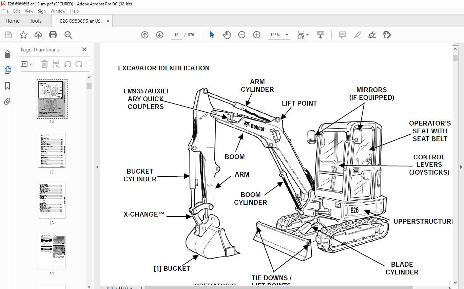Go to next page with the down arrow
464x289 pixels.
[x=160, y=35]
